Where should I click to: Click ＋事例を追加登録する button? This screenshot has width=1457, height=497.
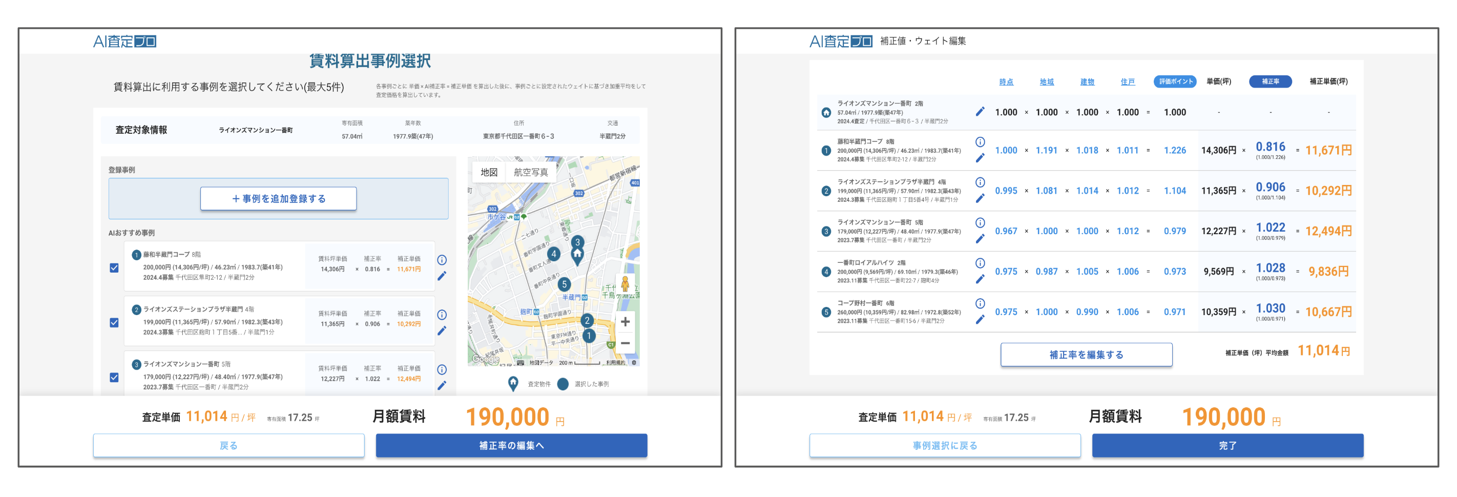coord(278,199)
